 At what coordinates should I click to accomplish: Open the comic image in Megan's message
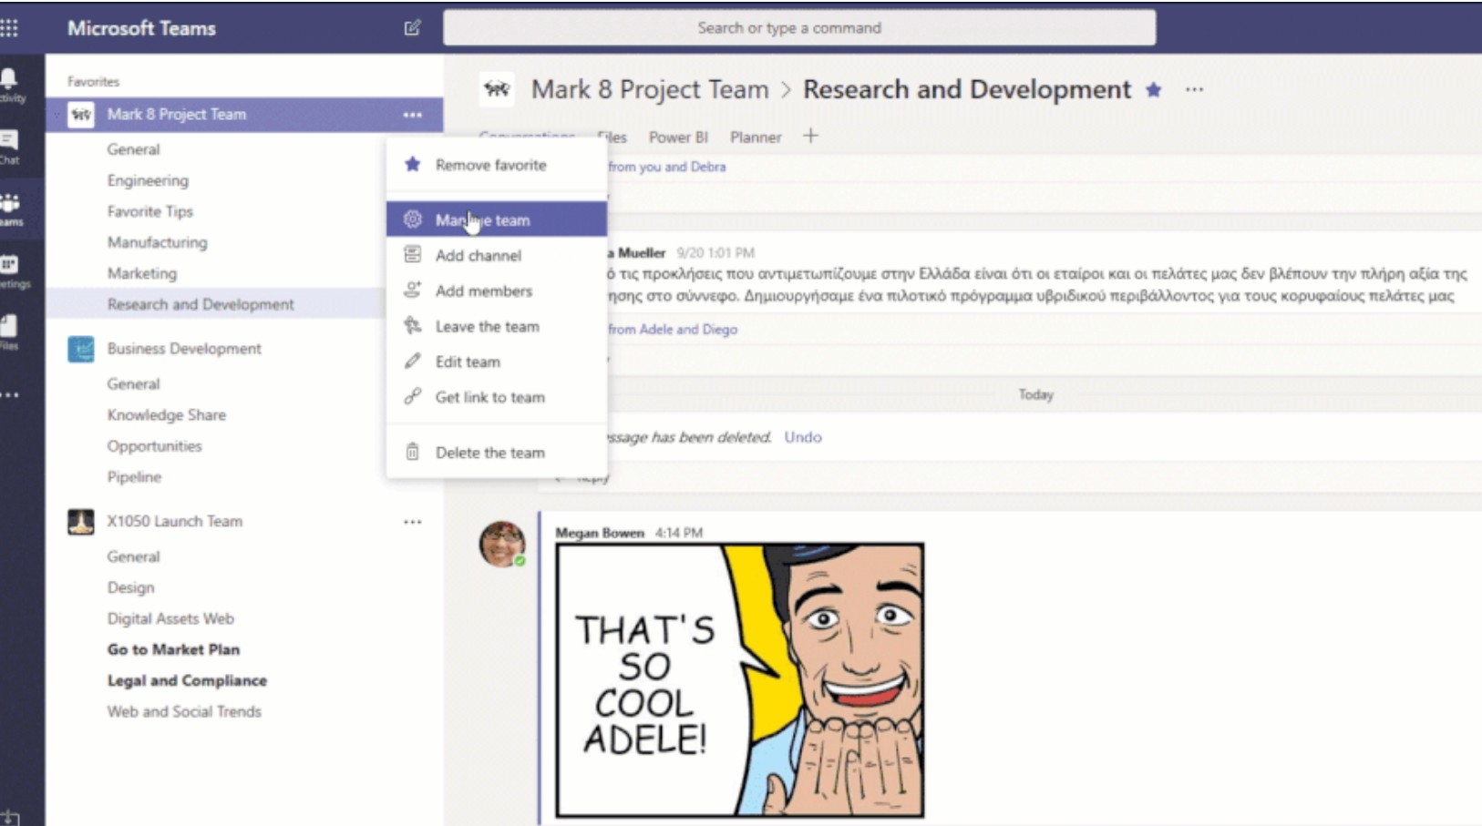point(739,679)
